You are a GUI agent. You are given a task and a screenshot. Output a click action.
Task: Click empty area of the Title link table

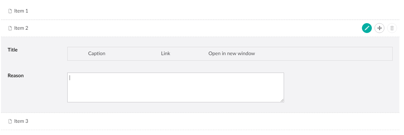pyautogui.click(x=325, y=54)
